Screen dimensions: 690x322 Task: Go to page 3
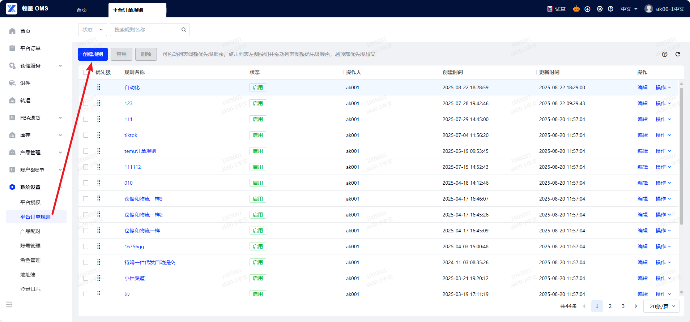pos(623,306)
